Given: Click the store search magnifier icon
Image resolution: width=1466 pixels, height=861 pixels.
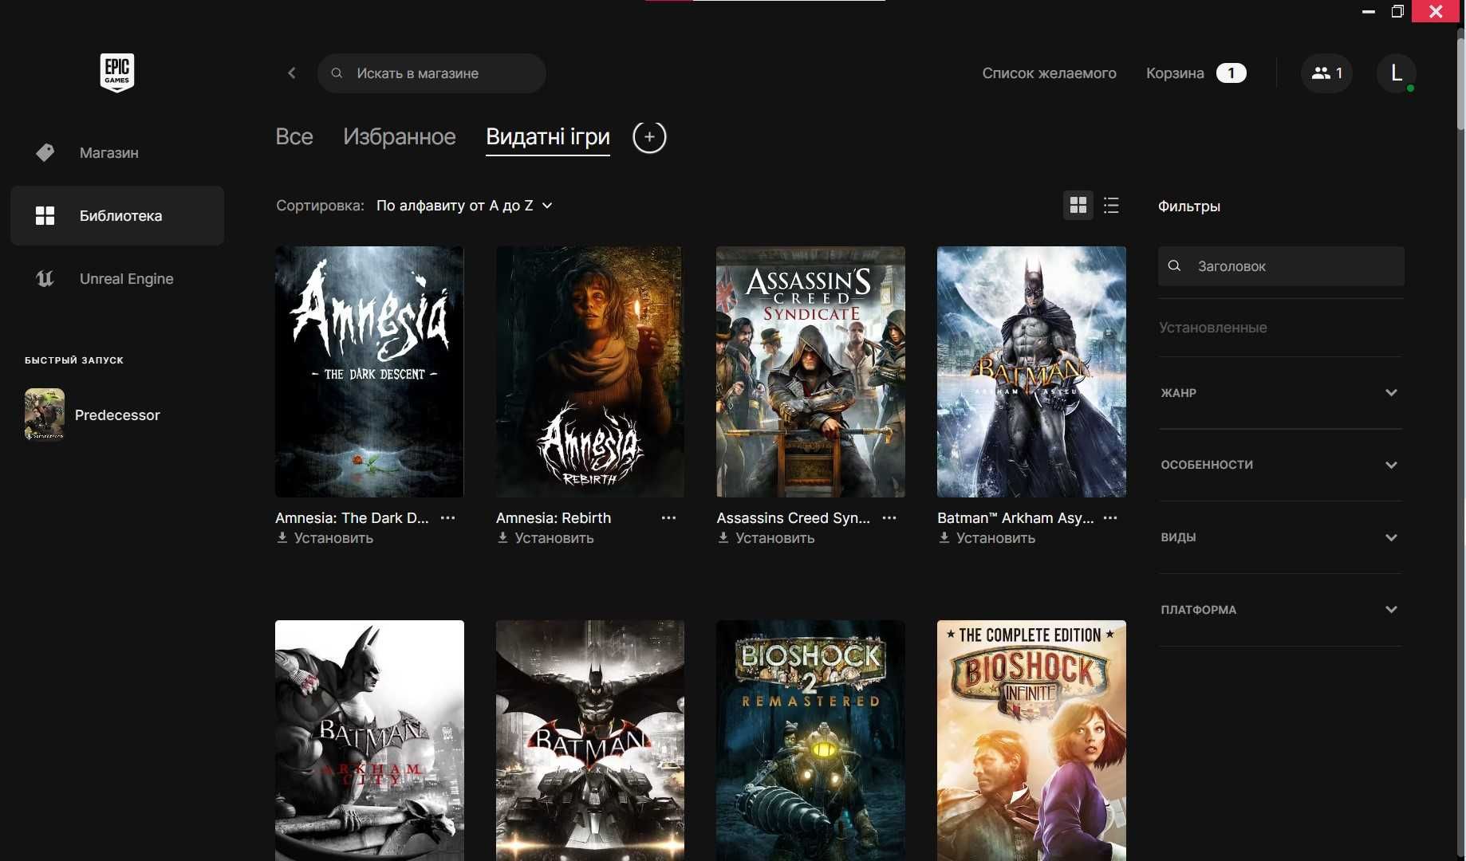Looking at the screenshot, I should [x=337, y=73].
